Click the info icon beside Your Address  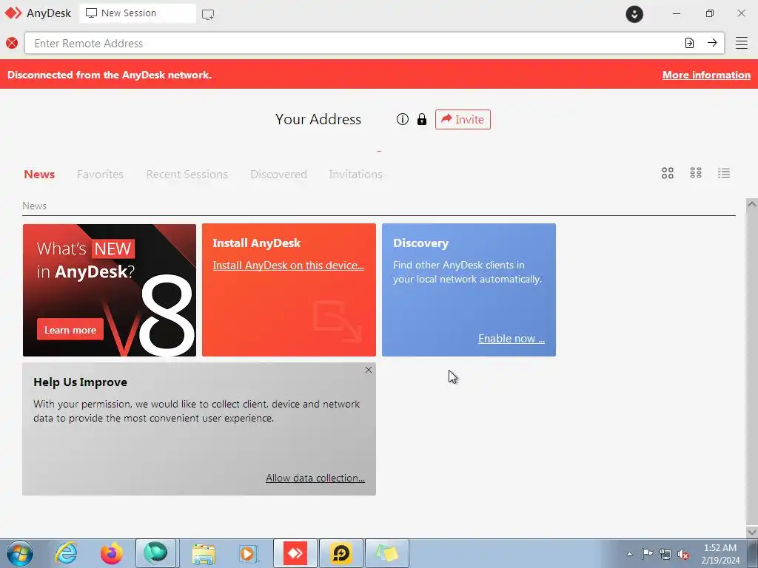tap(402, 119)
